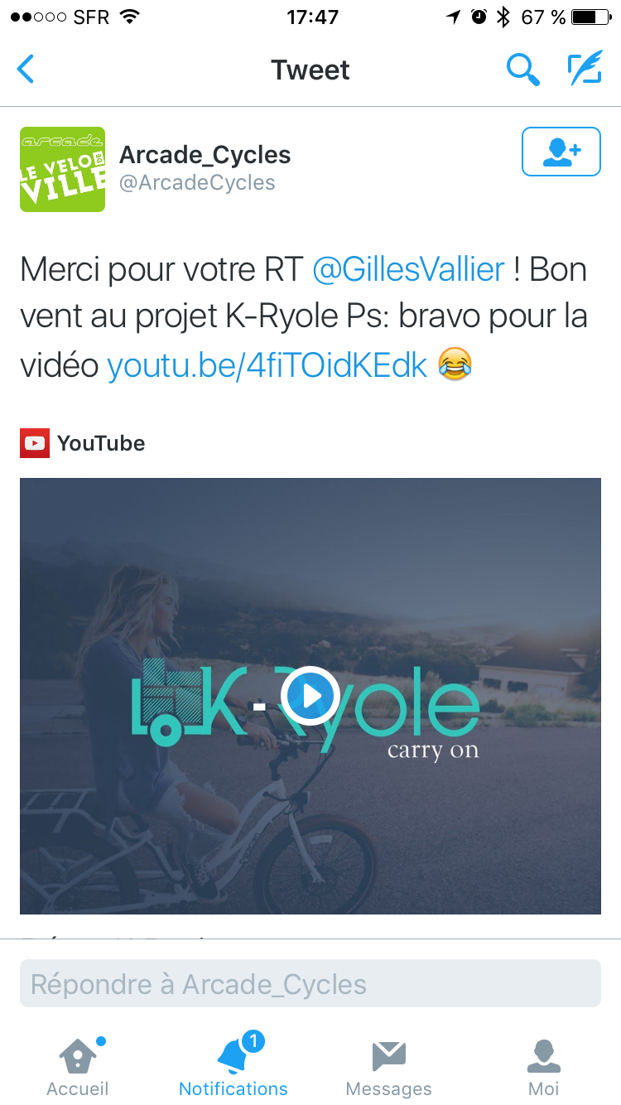The height and width of the screenshot is (1105, 621).
Task: Tap the battery indicator in status bar
Action: pos(590,17)
